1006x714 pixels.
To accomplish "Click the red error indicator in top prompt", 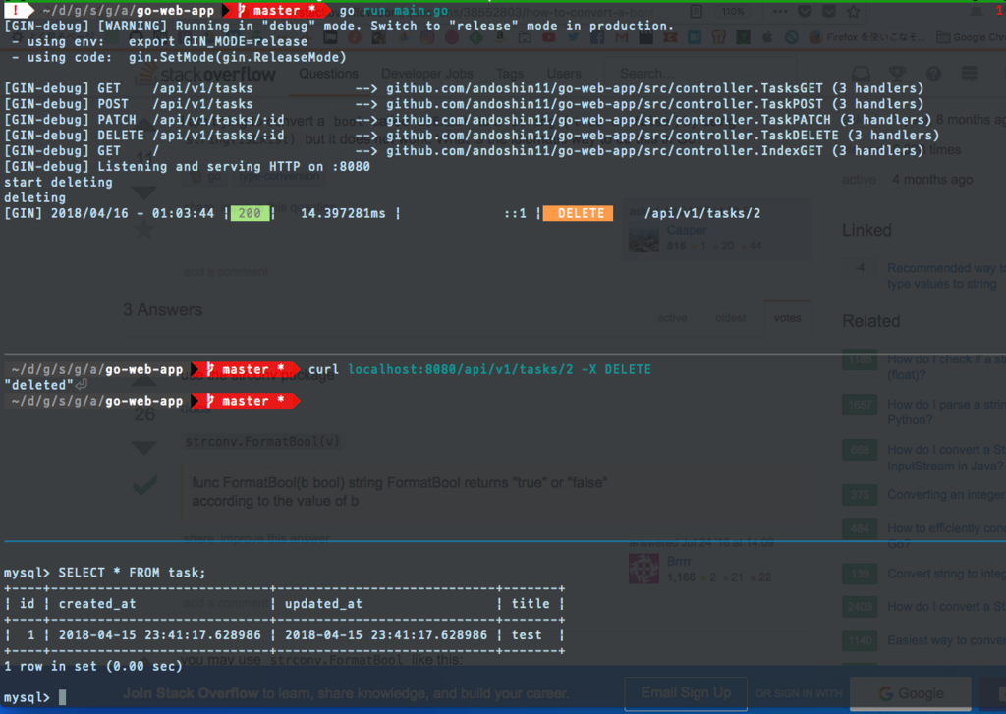I will (17, 11).
